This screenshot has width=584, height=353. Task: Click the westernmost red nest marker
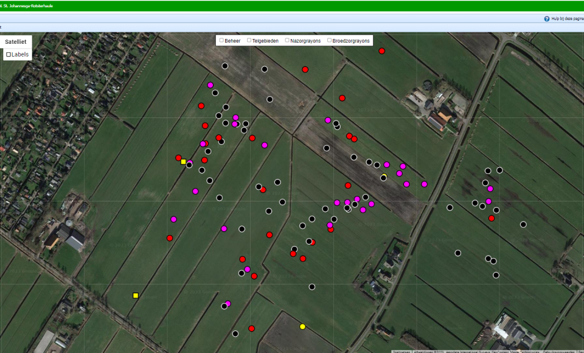pyautogui.click(x=170, y=238)
